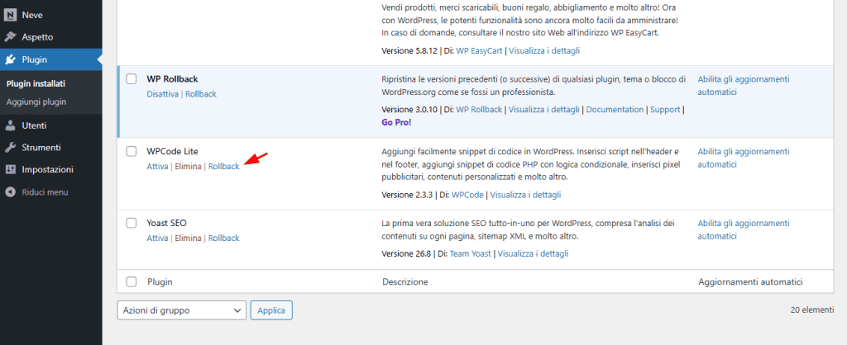Select the WP Rollback plugin checkbox
Screen dimensions: 847x345
pos(132,79)
